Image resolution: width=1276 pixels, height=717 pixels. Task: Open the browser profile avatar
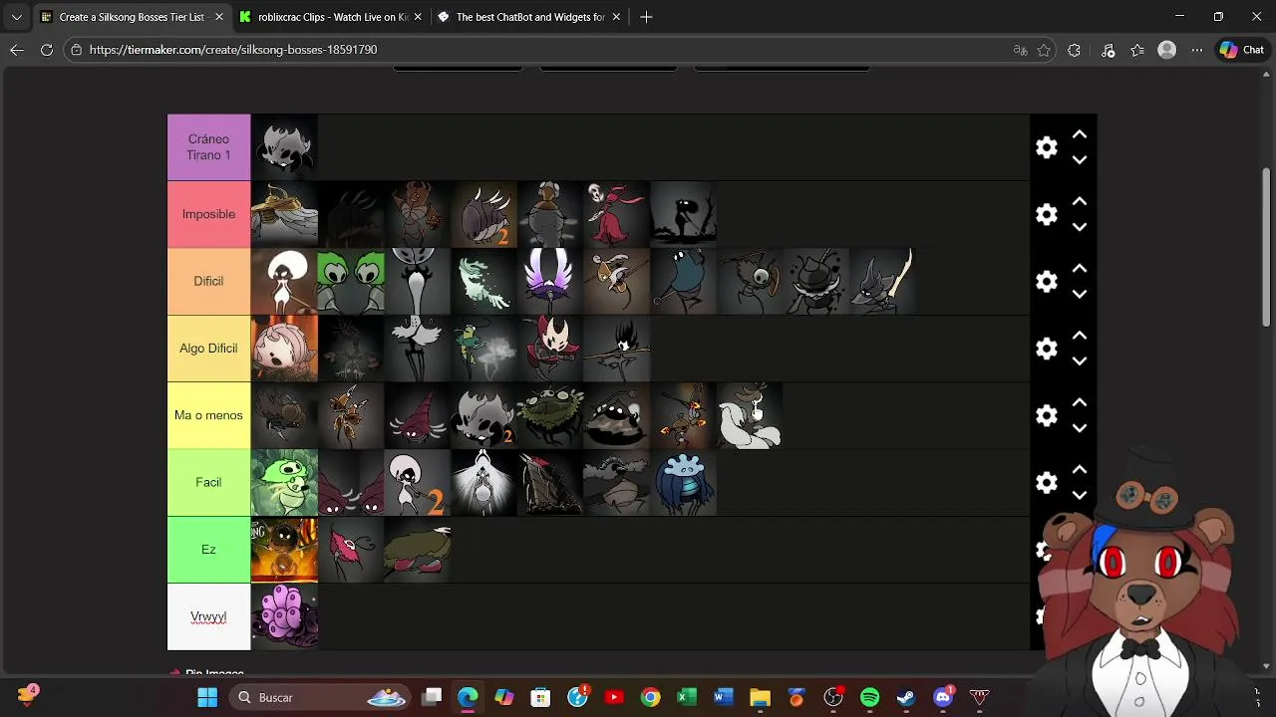1167,50
